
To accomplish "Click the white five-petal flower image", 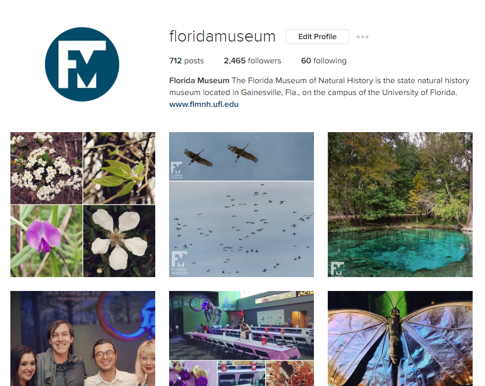I will tap(119, 241).
